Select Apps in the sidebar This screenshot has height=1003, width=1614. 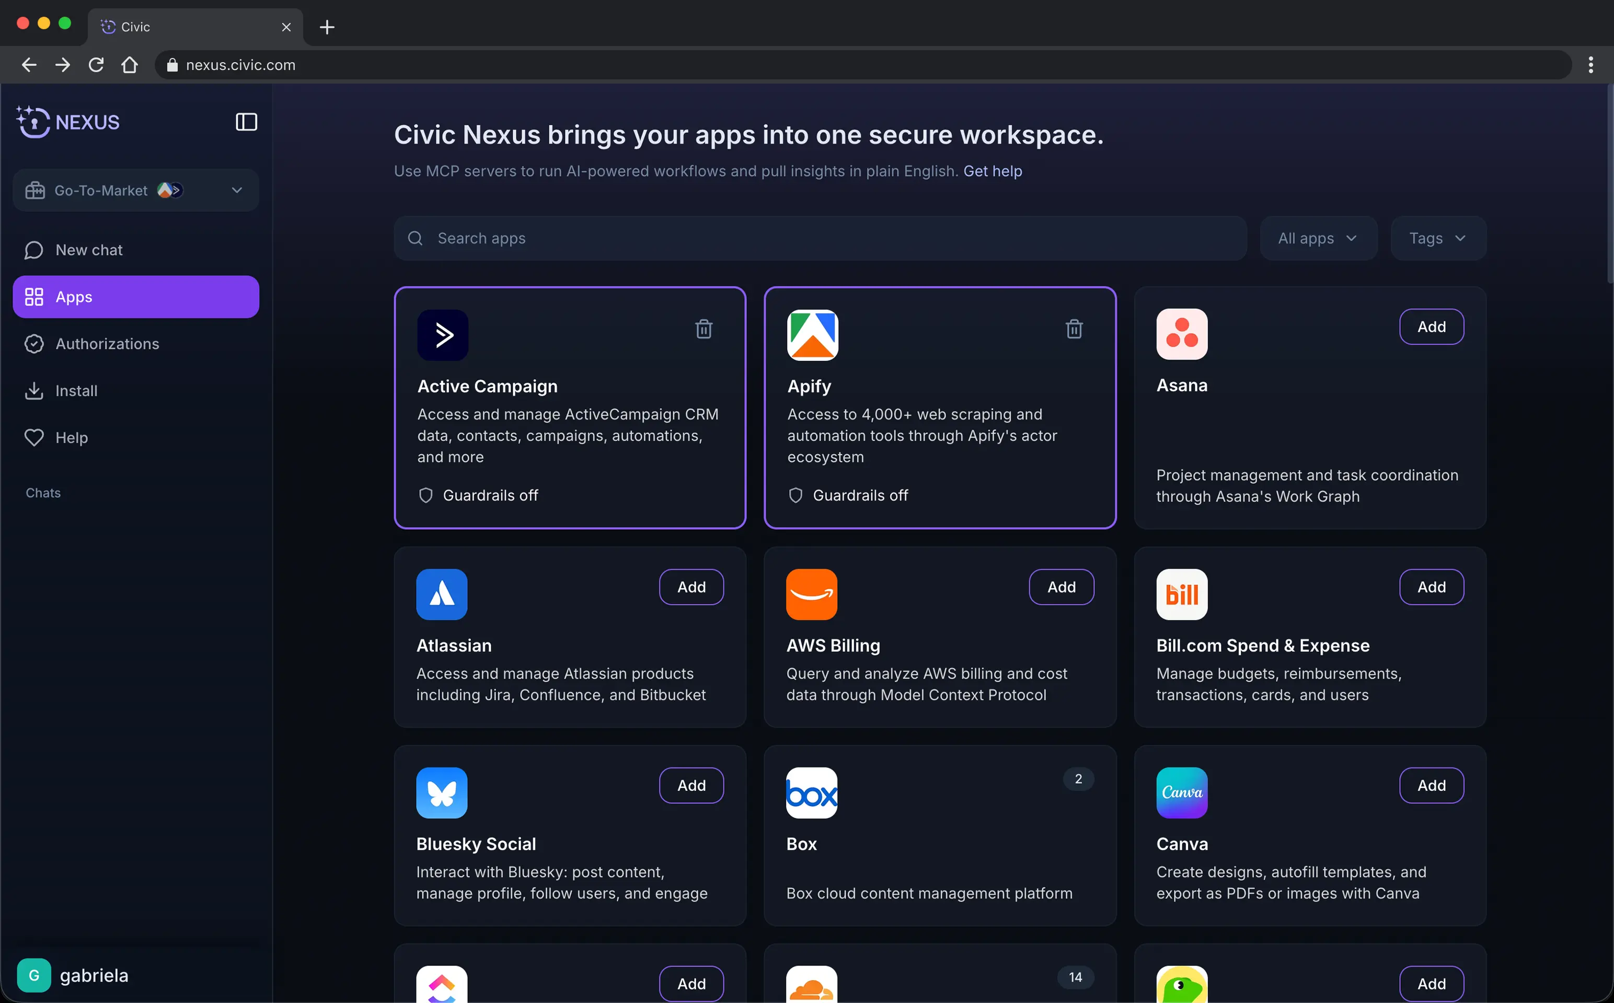[x=135, y=297]
